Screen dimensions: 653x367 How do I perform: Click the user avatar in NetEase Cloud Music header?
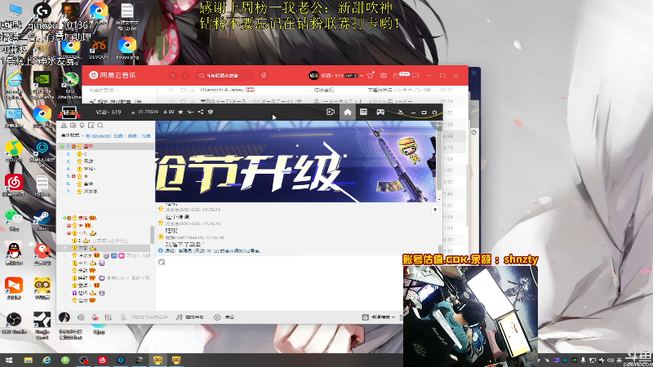313,75
